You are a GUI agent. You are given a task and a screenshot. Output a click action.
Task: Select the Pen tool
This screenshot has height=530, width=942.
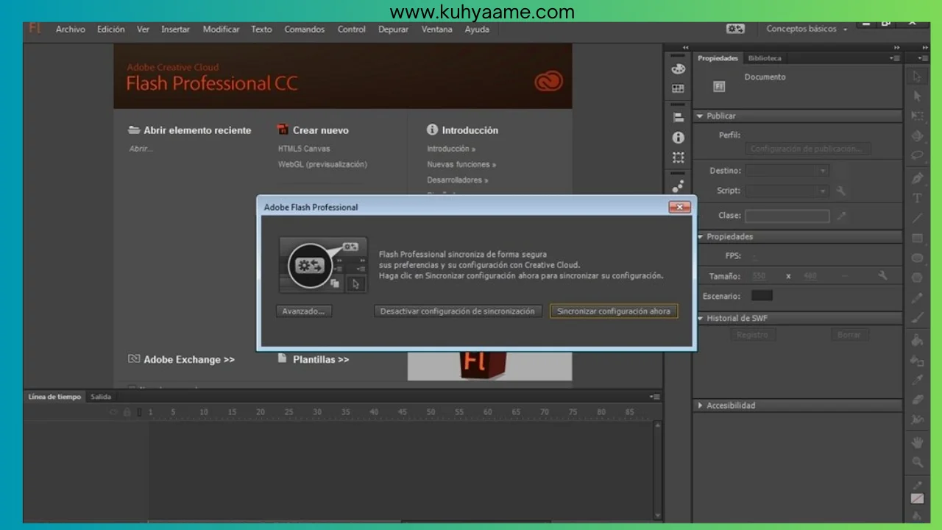(917, 178)
